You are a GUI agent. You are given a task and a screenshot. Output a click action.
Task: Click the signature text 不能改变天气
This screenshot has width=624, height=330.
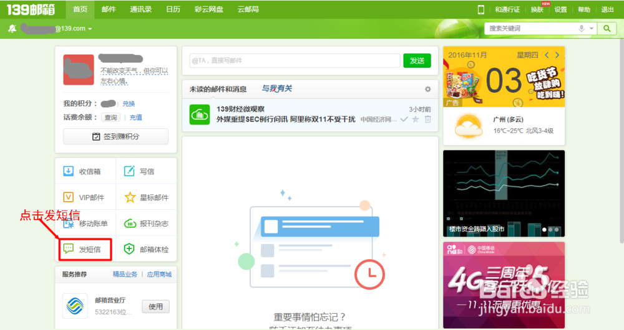134,75
